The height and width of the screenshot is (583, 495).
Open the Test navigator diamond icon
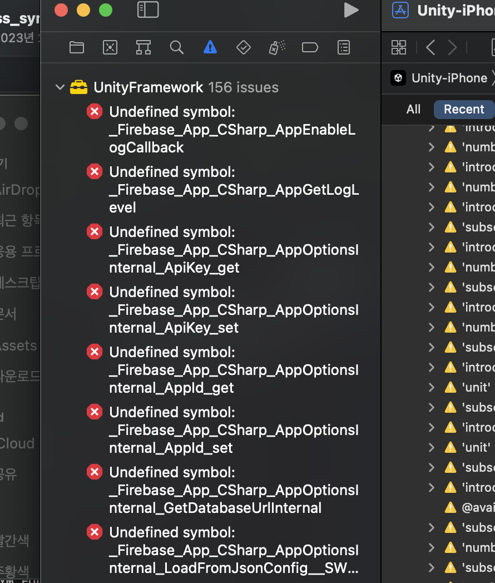coord(244,48)
